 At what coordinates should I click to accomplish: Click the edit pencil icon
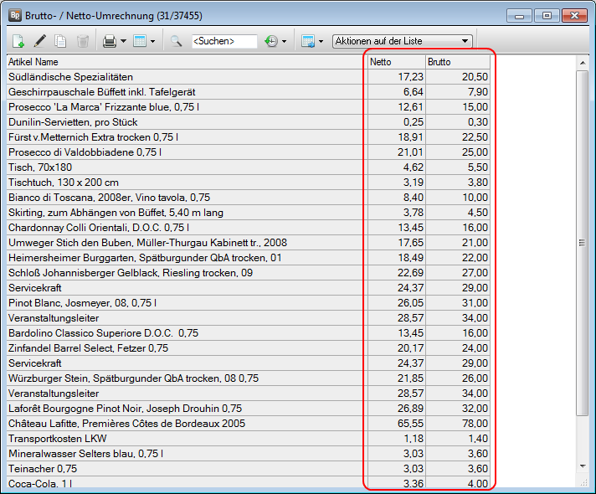click(39, 41)
